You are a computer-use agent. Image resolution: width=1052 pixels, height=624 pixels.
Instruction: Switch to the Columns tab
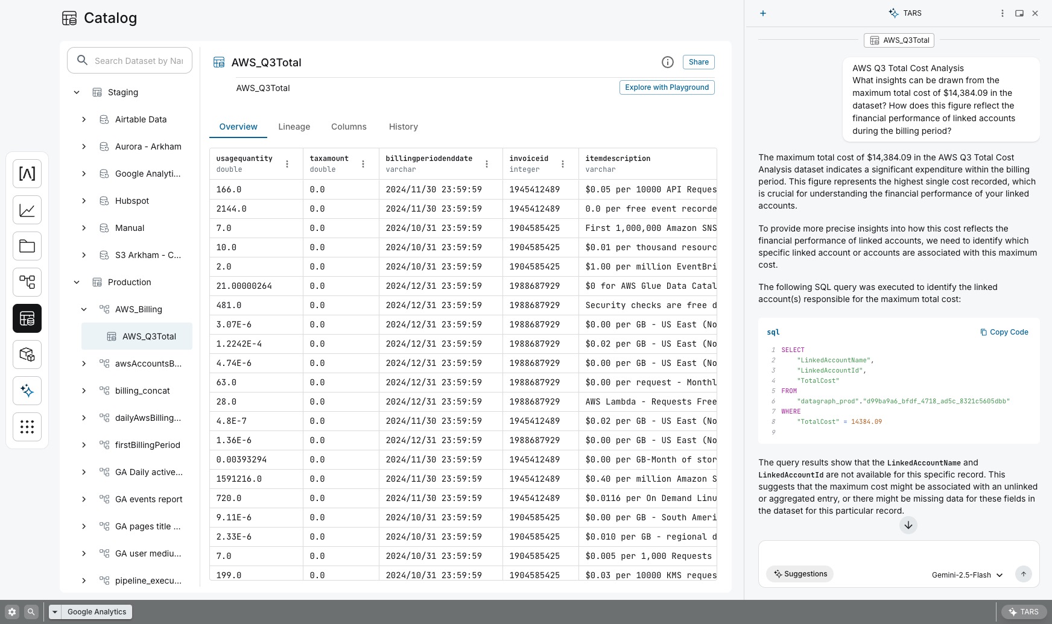[349, 127]
